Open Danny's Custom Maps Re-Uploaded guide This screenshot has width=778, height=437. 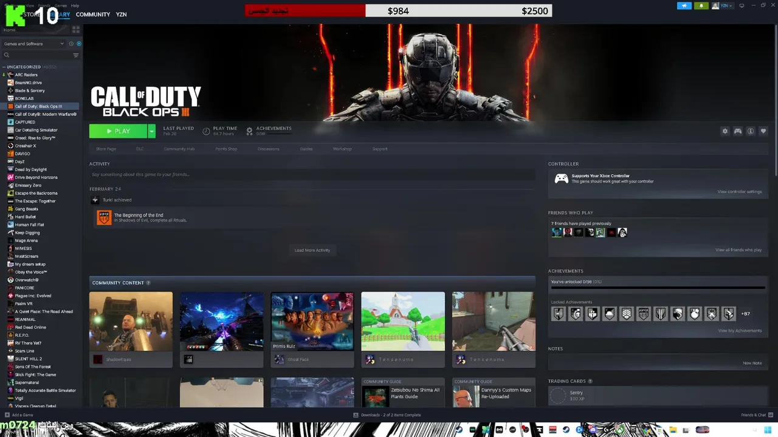494,393
